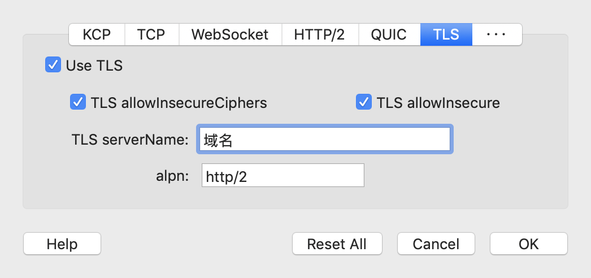Select the WebSocket tab

(x=231, y=34)
